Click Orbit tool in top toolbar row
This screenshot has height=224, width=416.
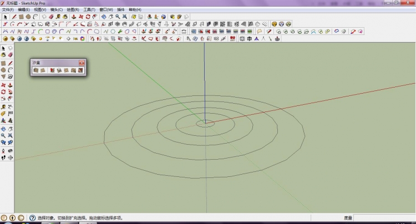pyautogui.click(x=104, y=17)
